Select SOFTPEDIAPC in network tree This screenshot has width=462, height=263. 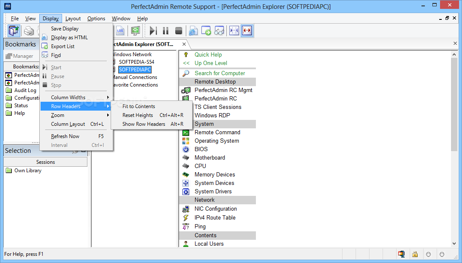click(135, 70)
